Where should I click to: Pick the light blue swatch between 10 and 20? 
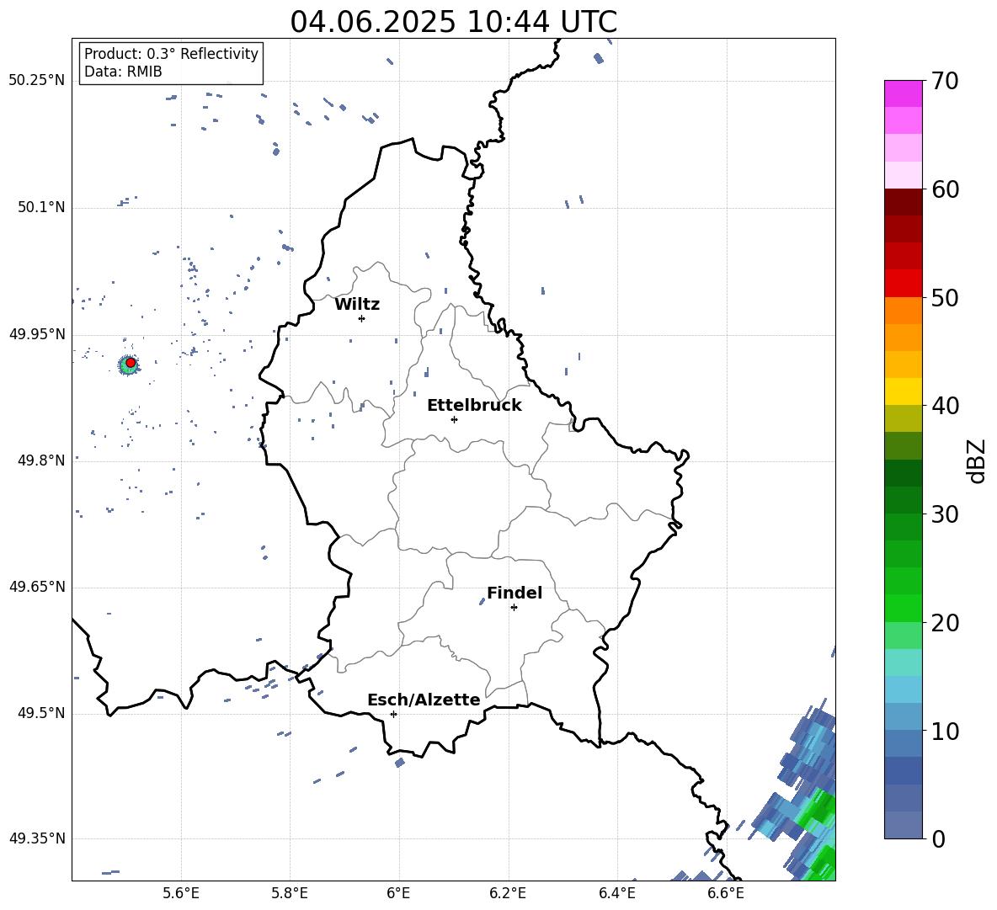[x=903, y=689]
